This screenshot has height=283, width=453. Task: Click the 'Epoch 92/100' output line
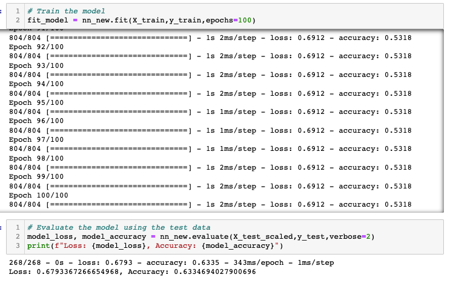pos(36,47)
